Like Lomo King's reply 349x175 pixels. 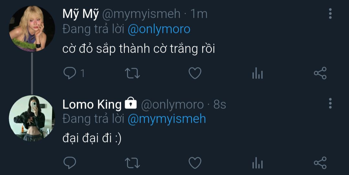tap(195, 163)
